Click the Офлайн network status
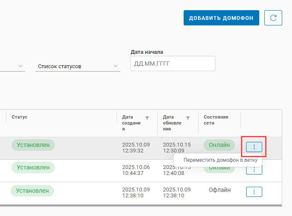Screen dimensions: 292x216 220,190
